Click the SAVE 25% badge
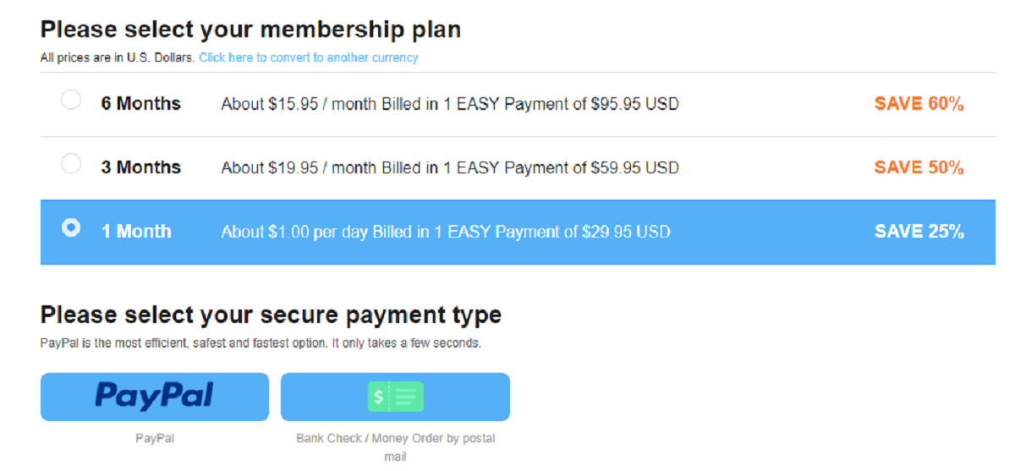 tap(919, 232)
